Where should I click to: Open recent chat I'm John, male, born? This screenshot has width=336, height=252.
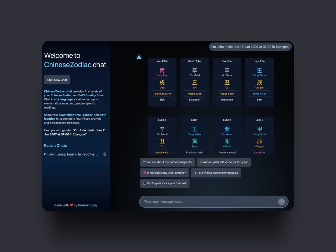[x=71, y=154]
